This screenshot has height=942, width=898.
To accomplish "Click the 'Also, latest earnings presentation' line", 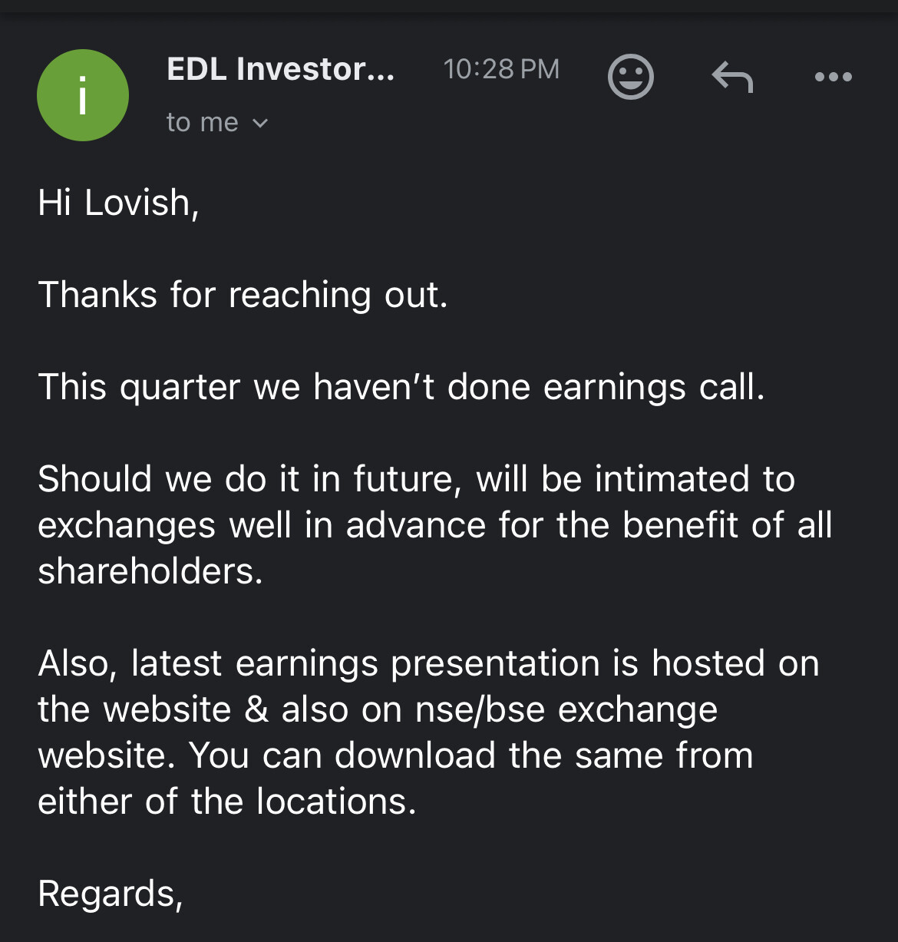I will 428,663.
